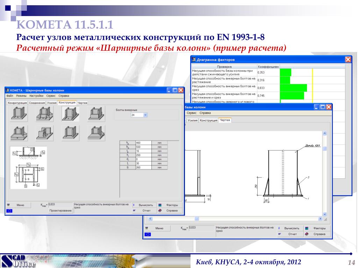The width and height of the screenshot is (358, 268).
Task: Open the Файл menu
Action: pos(9,96)
